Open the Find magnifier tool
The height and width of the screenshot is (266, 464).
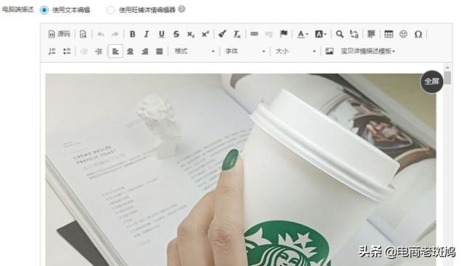[340, 34]
